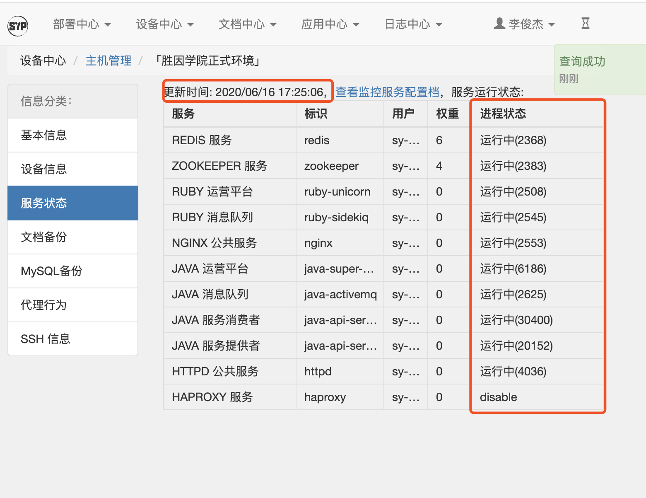Screen dimensions: 646x498
Task: Open the 部署中心 dropdown menu
Action: (82, 24)
